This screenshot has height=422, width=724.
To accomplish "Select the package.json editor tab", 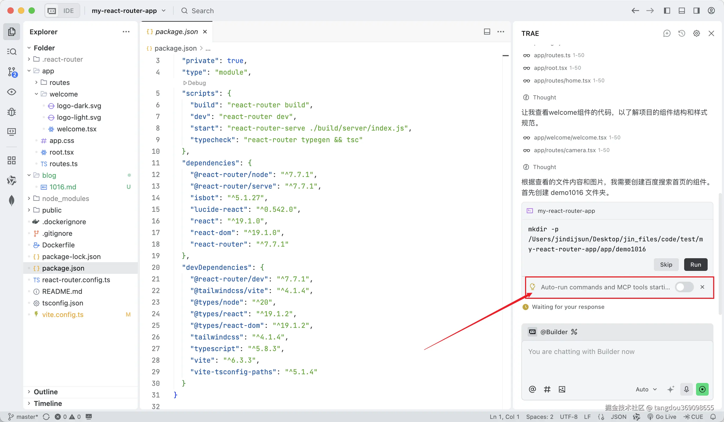I will pyautogui.click(x=176, y=32).
